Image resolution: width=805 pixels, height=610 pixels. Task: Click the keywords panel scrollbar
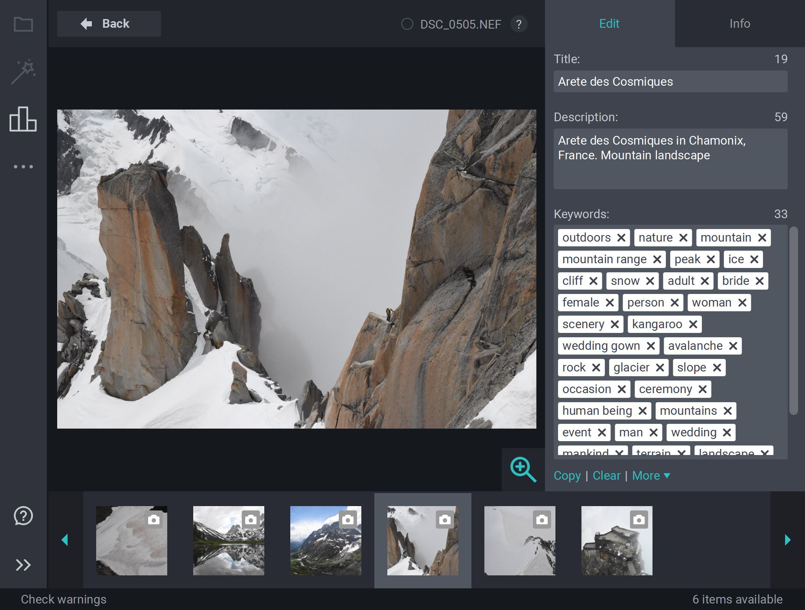click(793, 320)
